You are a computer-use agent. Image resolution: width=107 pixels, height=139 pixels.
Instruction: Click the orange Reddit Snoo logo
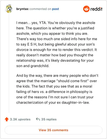pyautogui.click(x=86, y=9)
